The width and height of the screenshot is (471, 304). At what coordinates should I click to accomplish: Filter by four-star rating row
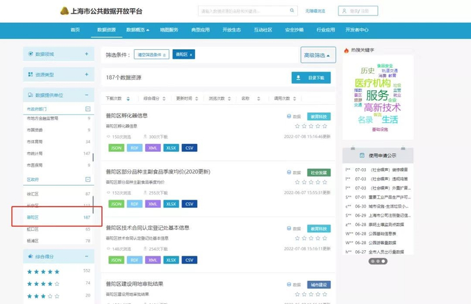coord(59,284)
